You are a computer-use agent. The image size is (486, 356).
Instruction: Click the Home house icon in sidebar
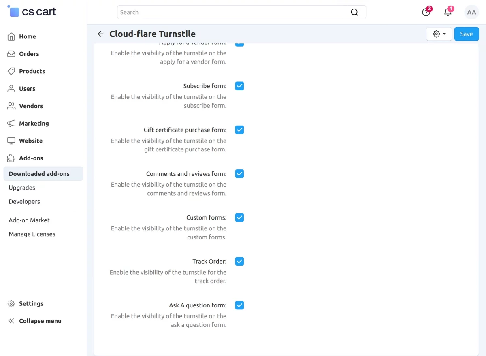coord(11,36)
